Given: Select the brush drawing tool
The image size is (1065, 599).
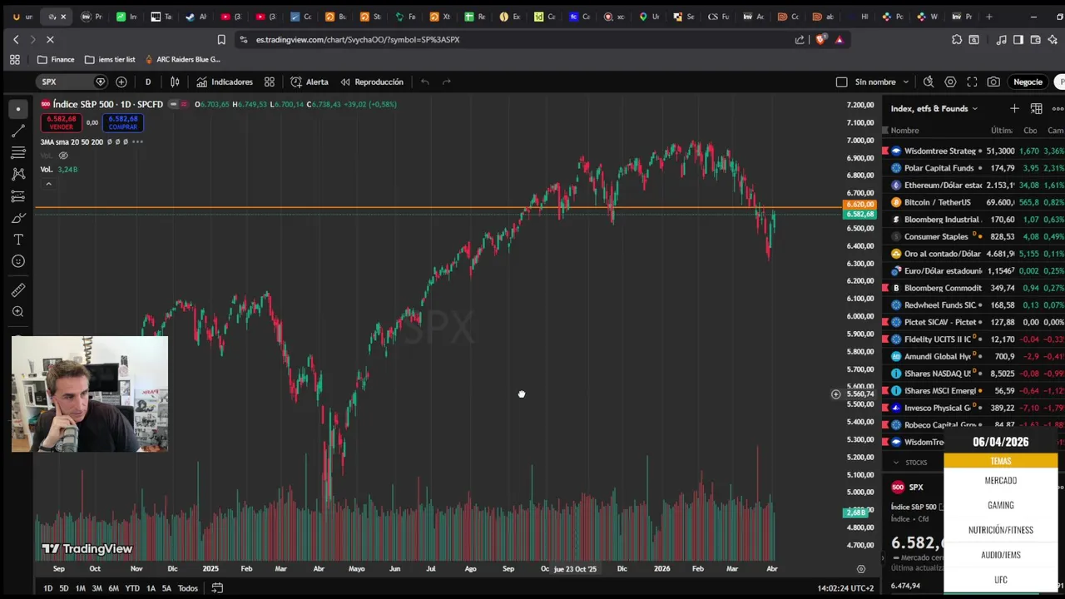Looking at the screenshot, I should pyautogui.click(x=17, y=218).
